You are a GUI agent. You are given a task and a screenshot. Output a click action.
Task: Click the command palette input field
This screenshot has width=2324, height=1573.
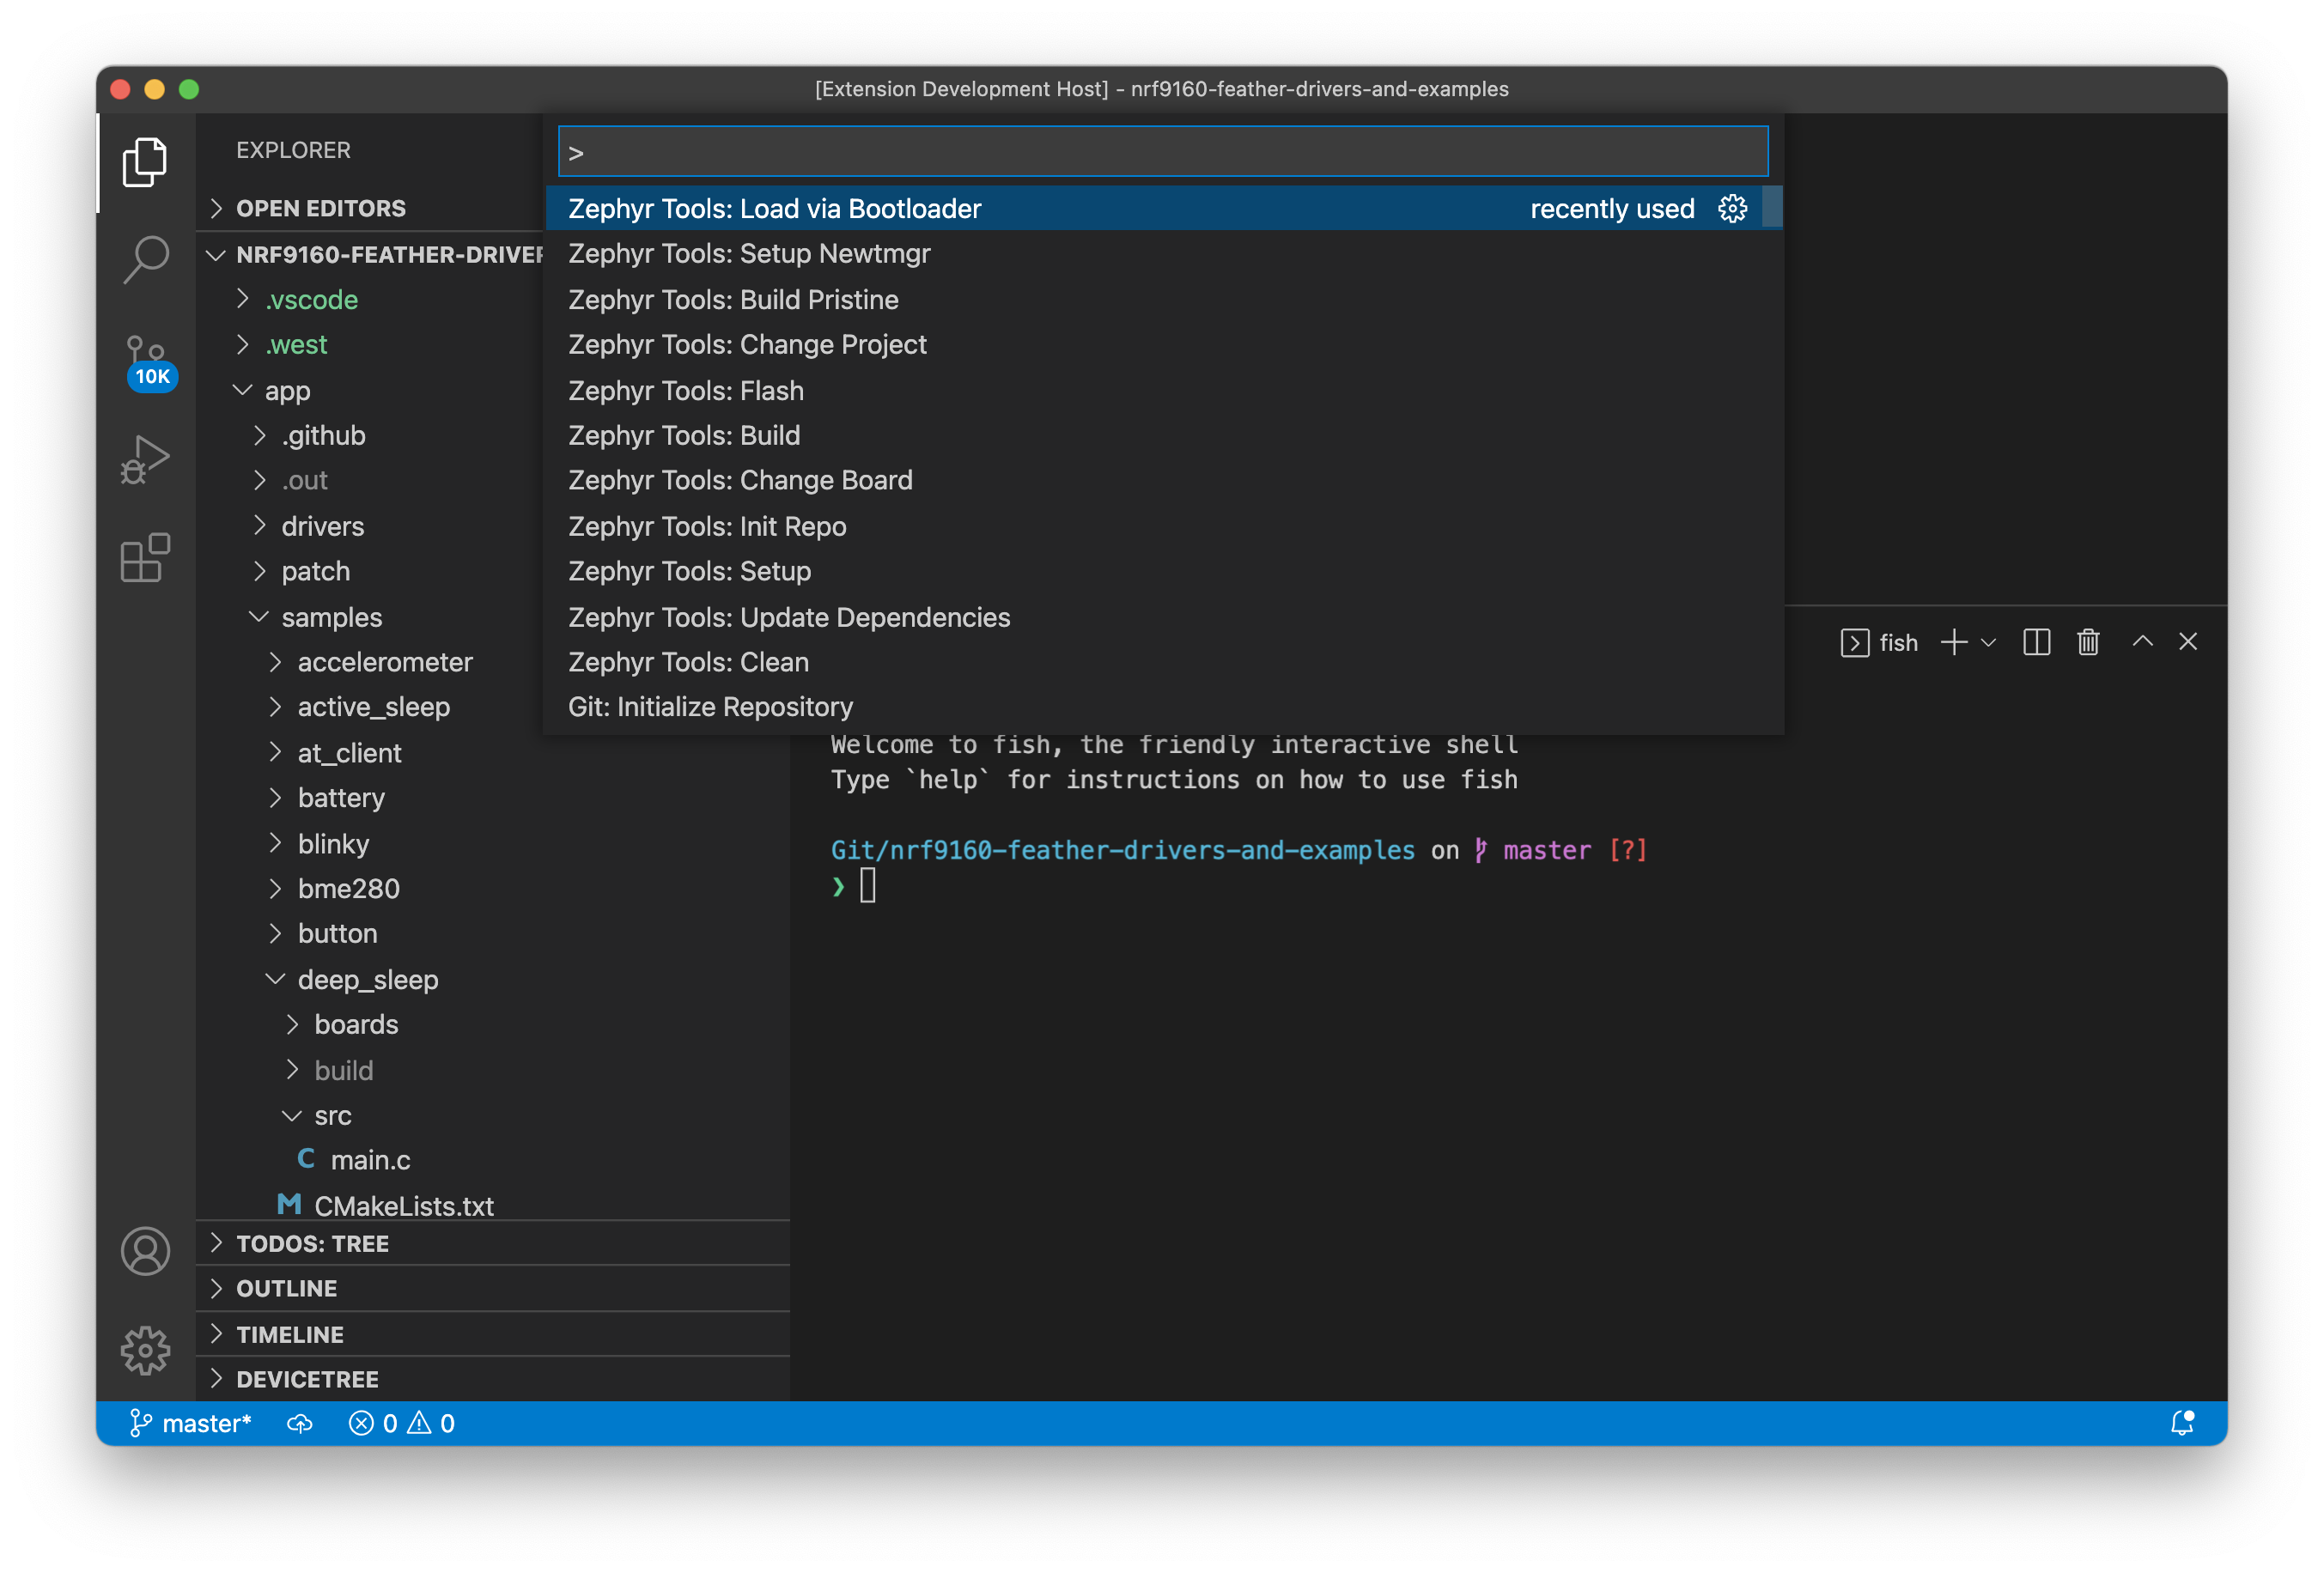(x=1162, y=152)
